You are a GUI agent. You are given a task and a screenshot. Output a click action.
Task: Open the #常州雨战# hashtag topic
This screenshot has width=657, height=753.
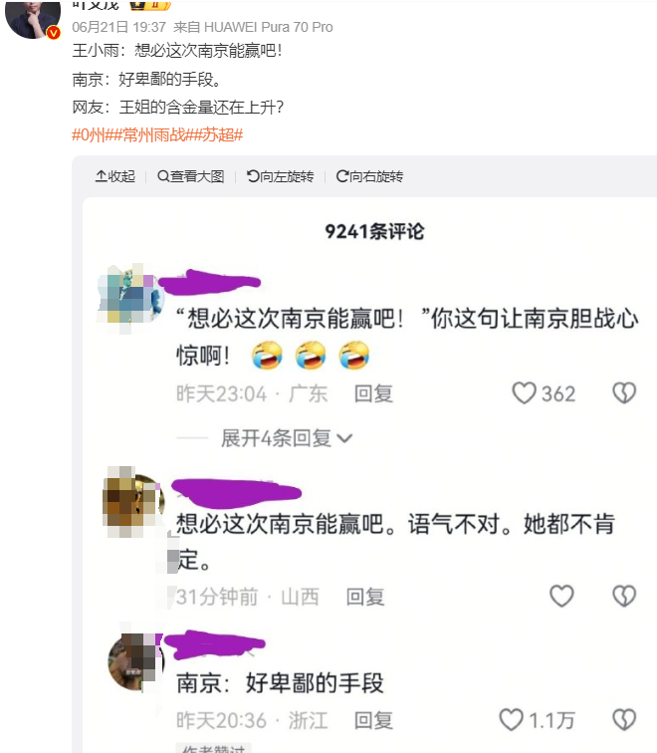(x=153, y=134)
